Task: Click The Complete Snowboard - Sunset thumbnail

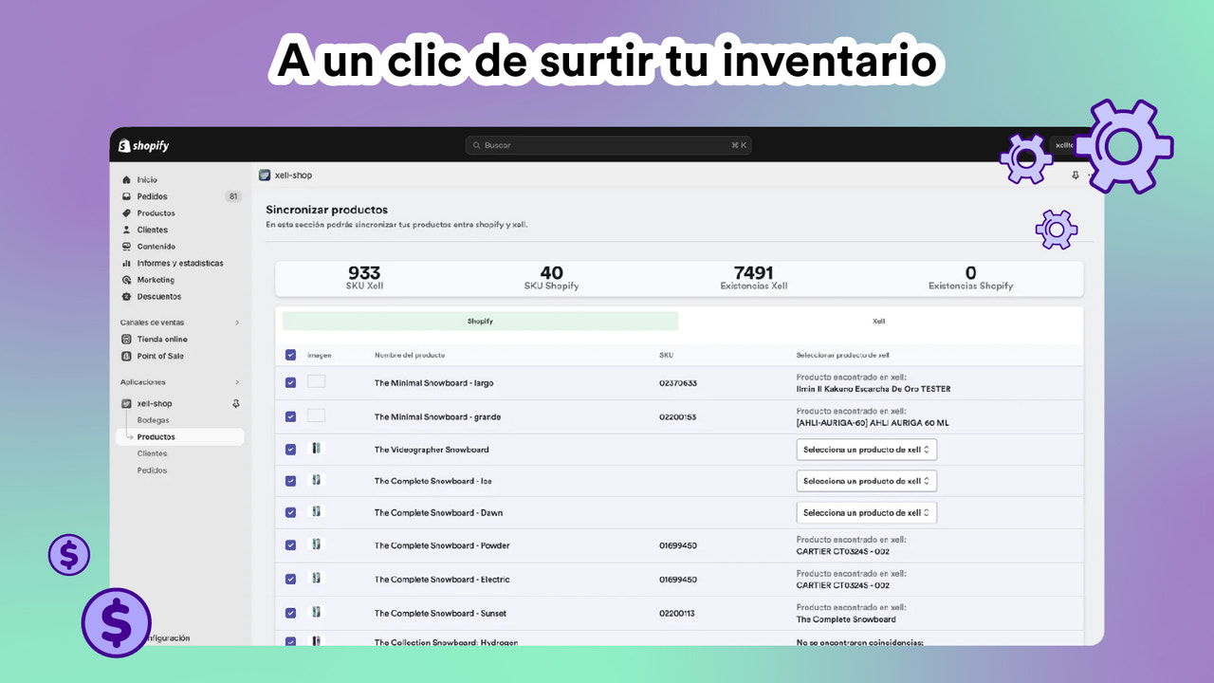Action: [316, 612]
